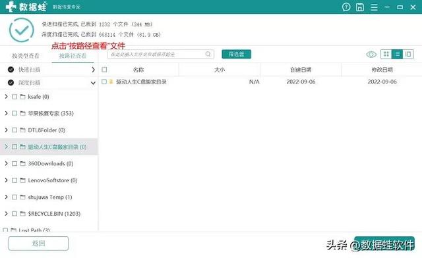Click the 数据蛙 app logo
The image size is (422, 258).
(26, 7)
